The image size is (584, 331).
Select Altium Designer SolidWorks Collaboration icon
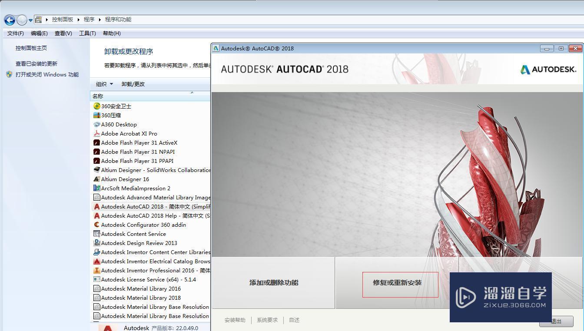96,170
